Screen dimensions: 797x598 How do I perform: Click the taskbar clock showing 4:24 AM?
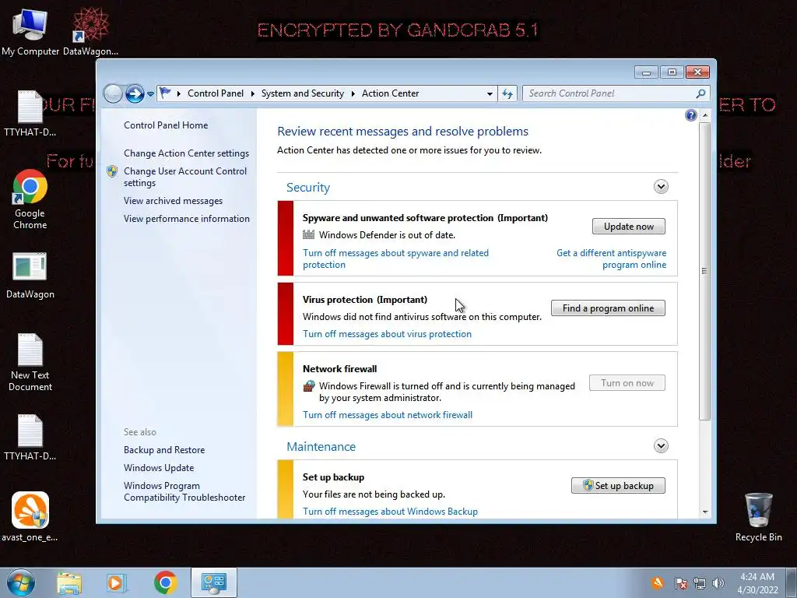click(757, 583)
